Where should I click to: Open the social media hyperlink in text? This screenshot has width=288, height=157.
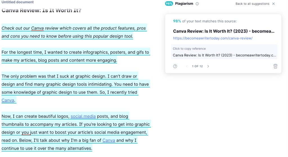[x=83, y=116]
